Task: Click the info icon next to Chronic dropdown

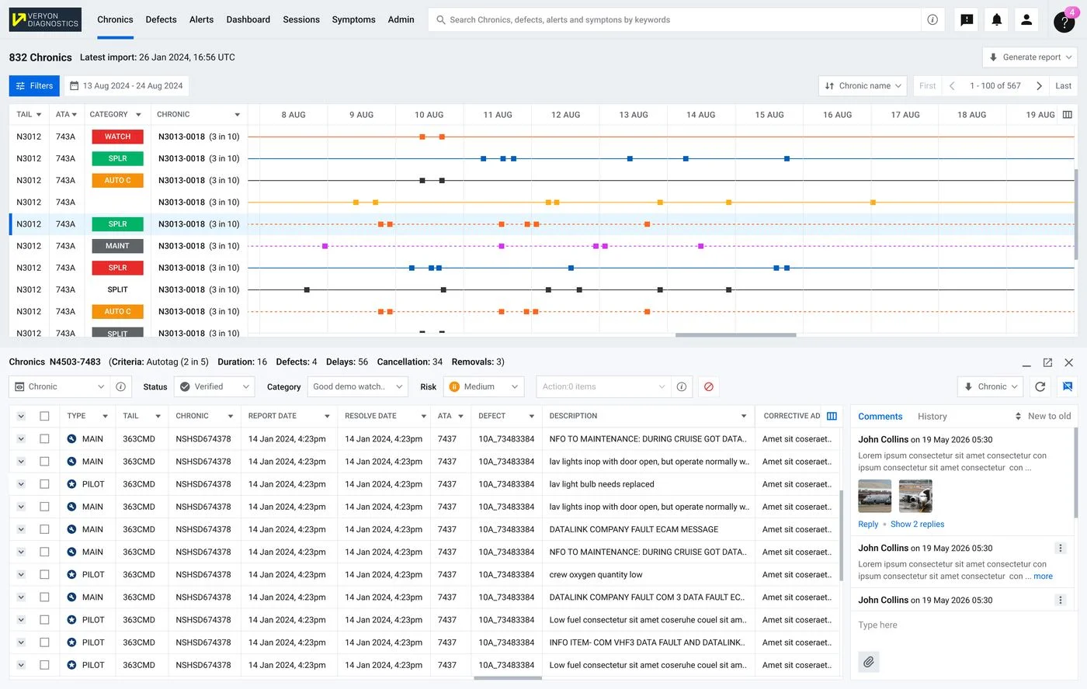Action: click(x=120, y=386)
